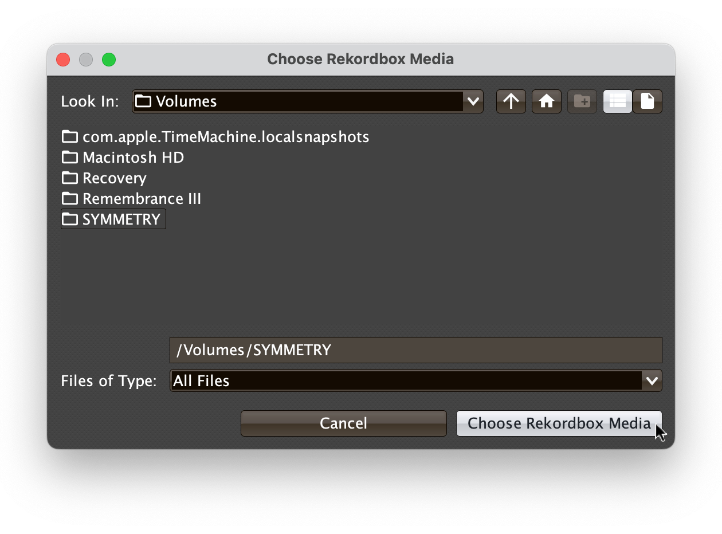Click the folder icon beside Macintosh HD
Image resolution: width=722 pixels, height=534 pixels.
70,158
